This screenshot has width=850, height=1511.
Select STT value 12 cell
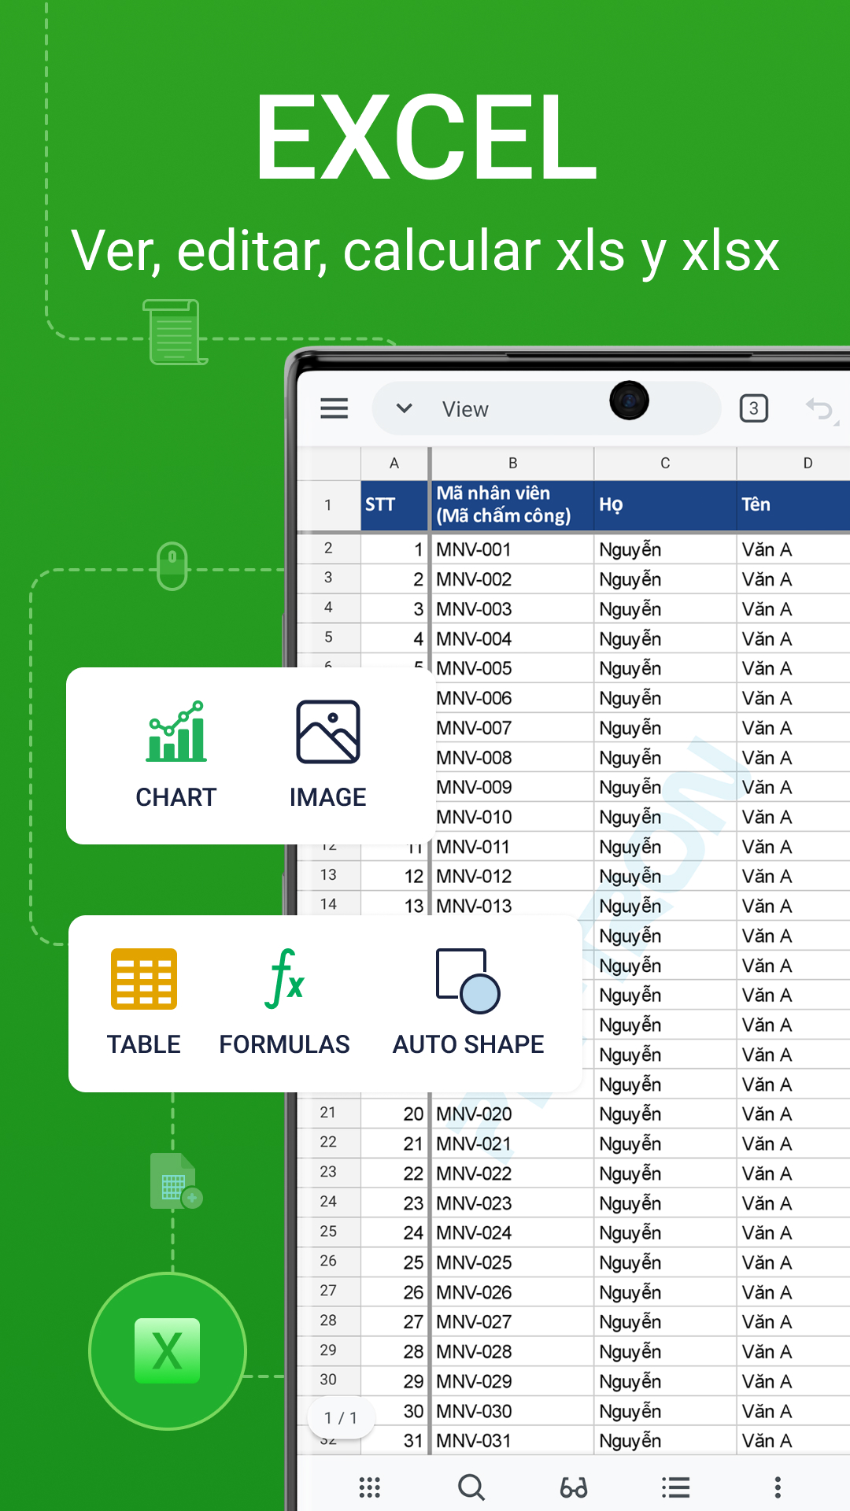click(x=394, y=876)
